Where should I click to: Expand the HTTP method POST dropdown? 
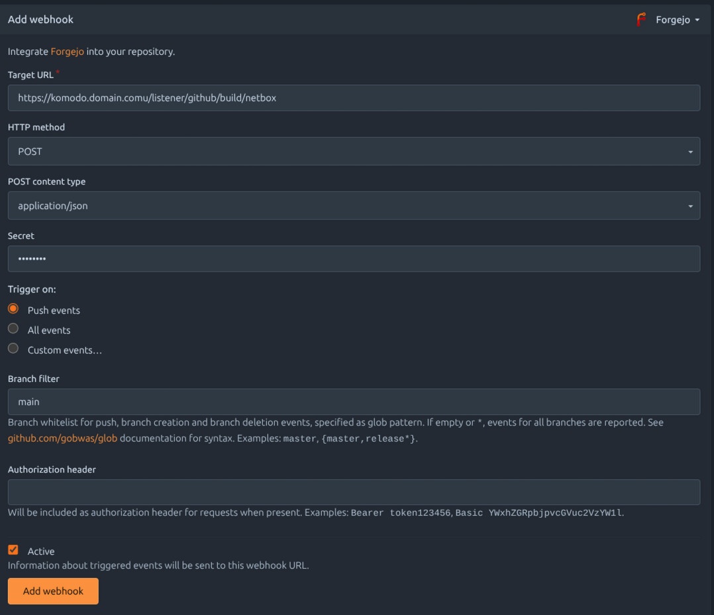coord(354,152)
